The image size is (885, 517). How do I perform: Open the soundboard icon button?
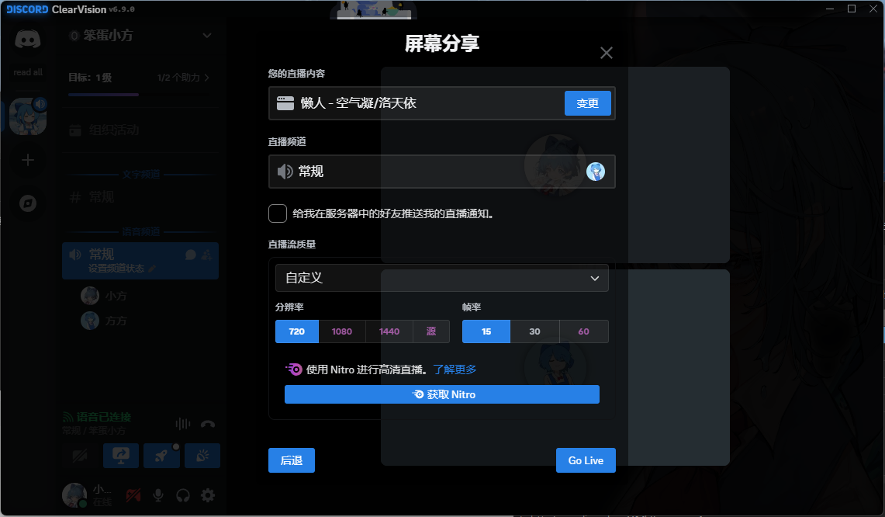point(202,456)
